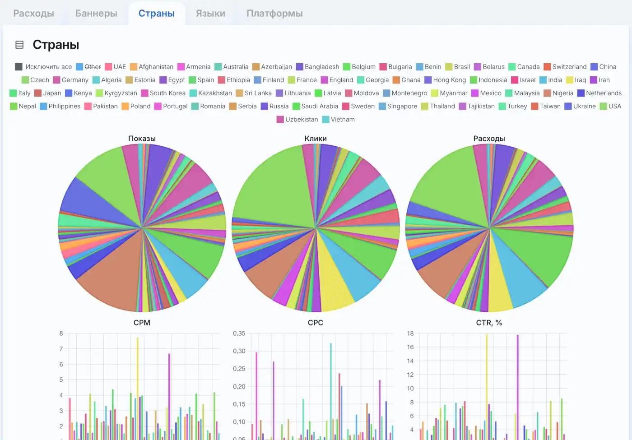
Task: Toggle Estonia series off
Action: (x=140, y=80)
